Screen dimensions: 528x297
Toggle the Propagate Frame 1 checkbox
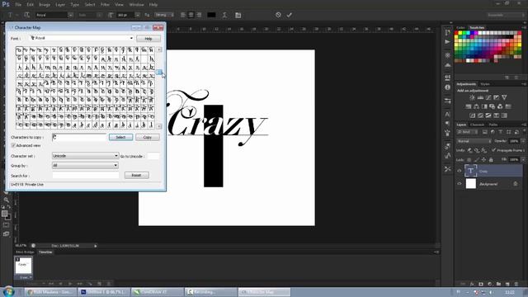coord(493,150)
